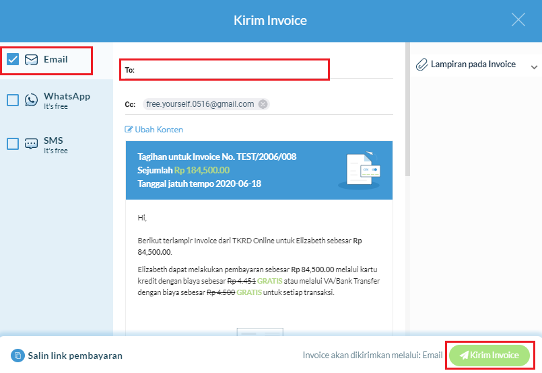The height and width of the screenshot is (373, 542).
Task: Remove free.yourself.0516@gmail.com from Cc
Action: (263, 104)
